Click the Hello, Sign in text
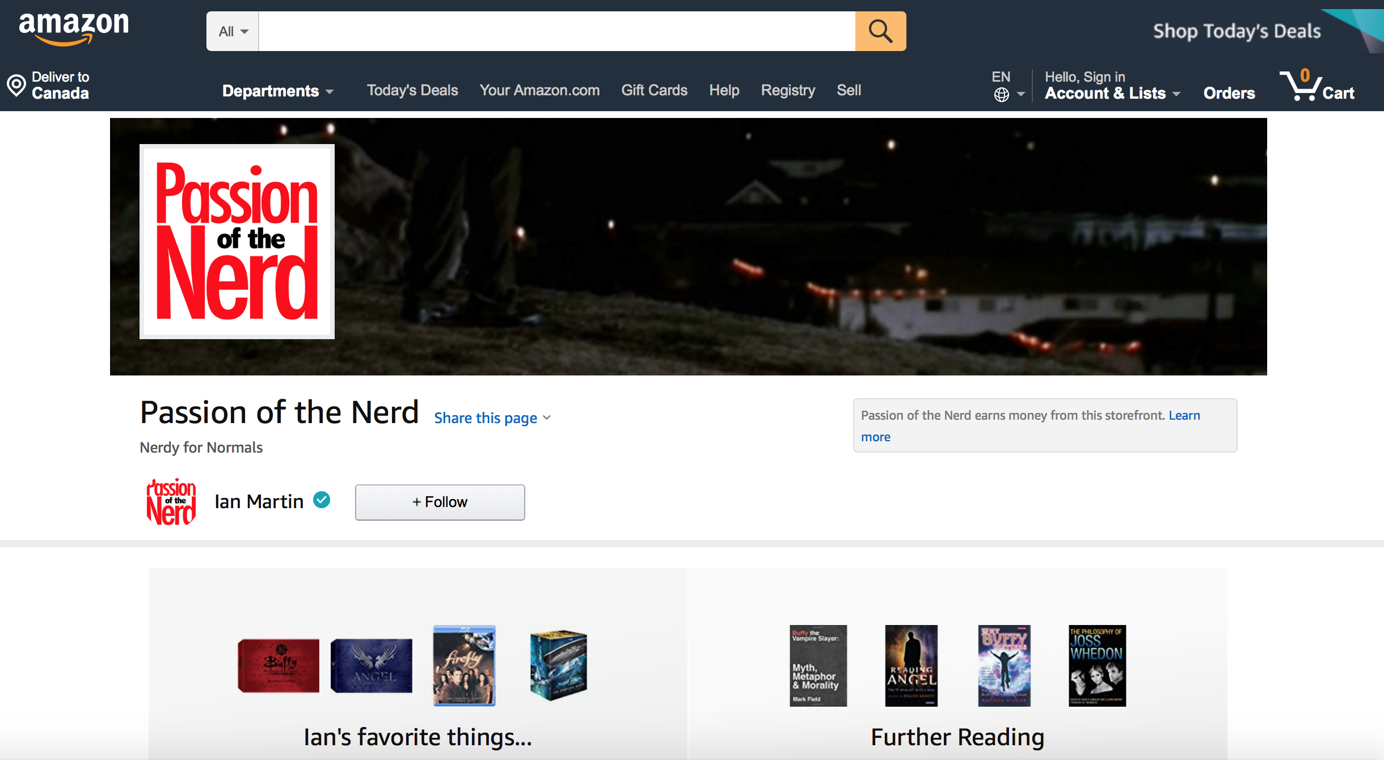This screenshot has height=760, width=1384. (x=1085, y=77)
